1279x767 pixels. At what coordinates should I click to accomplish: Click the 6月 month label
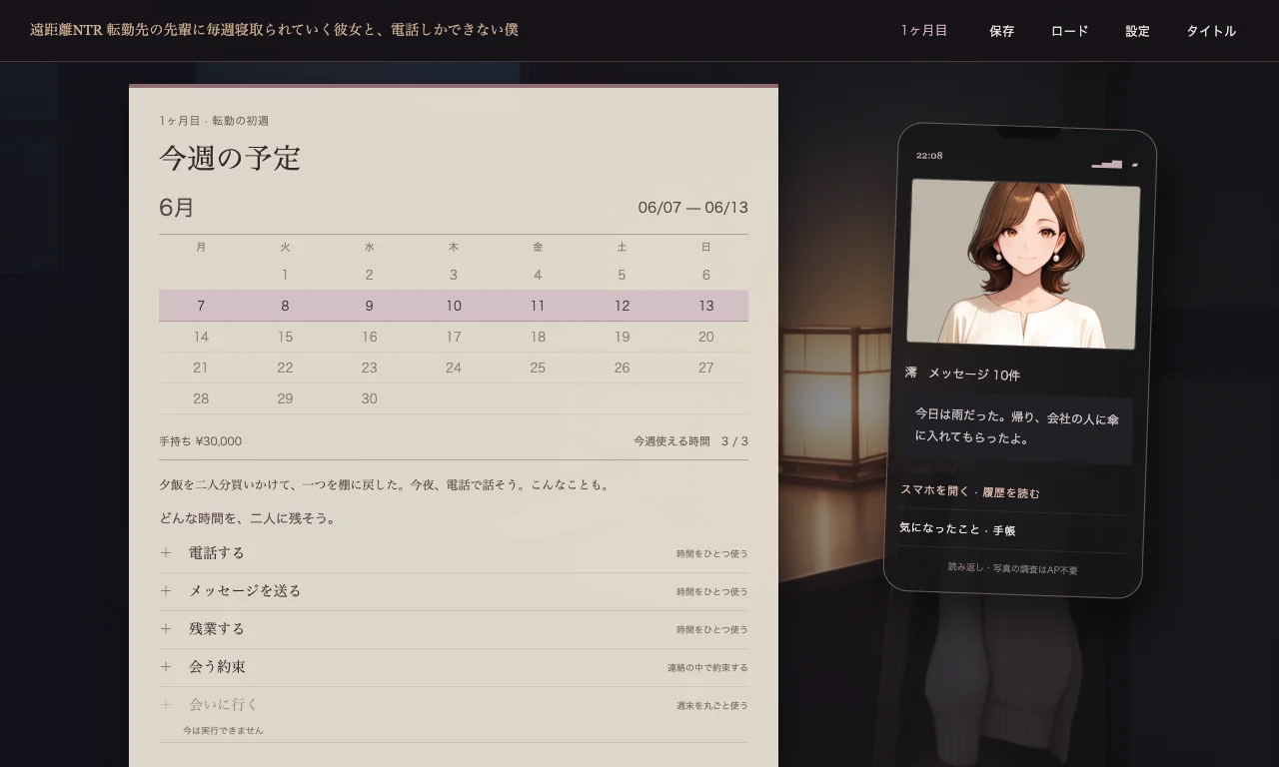[x=177, y=208]
